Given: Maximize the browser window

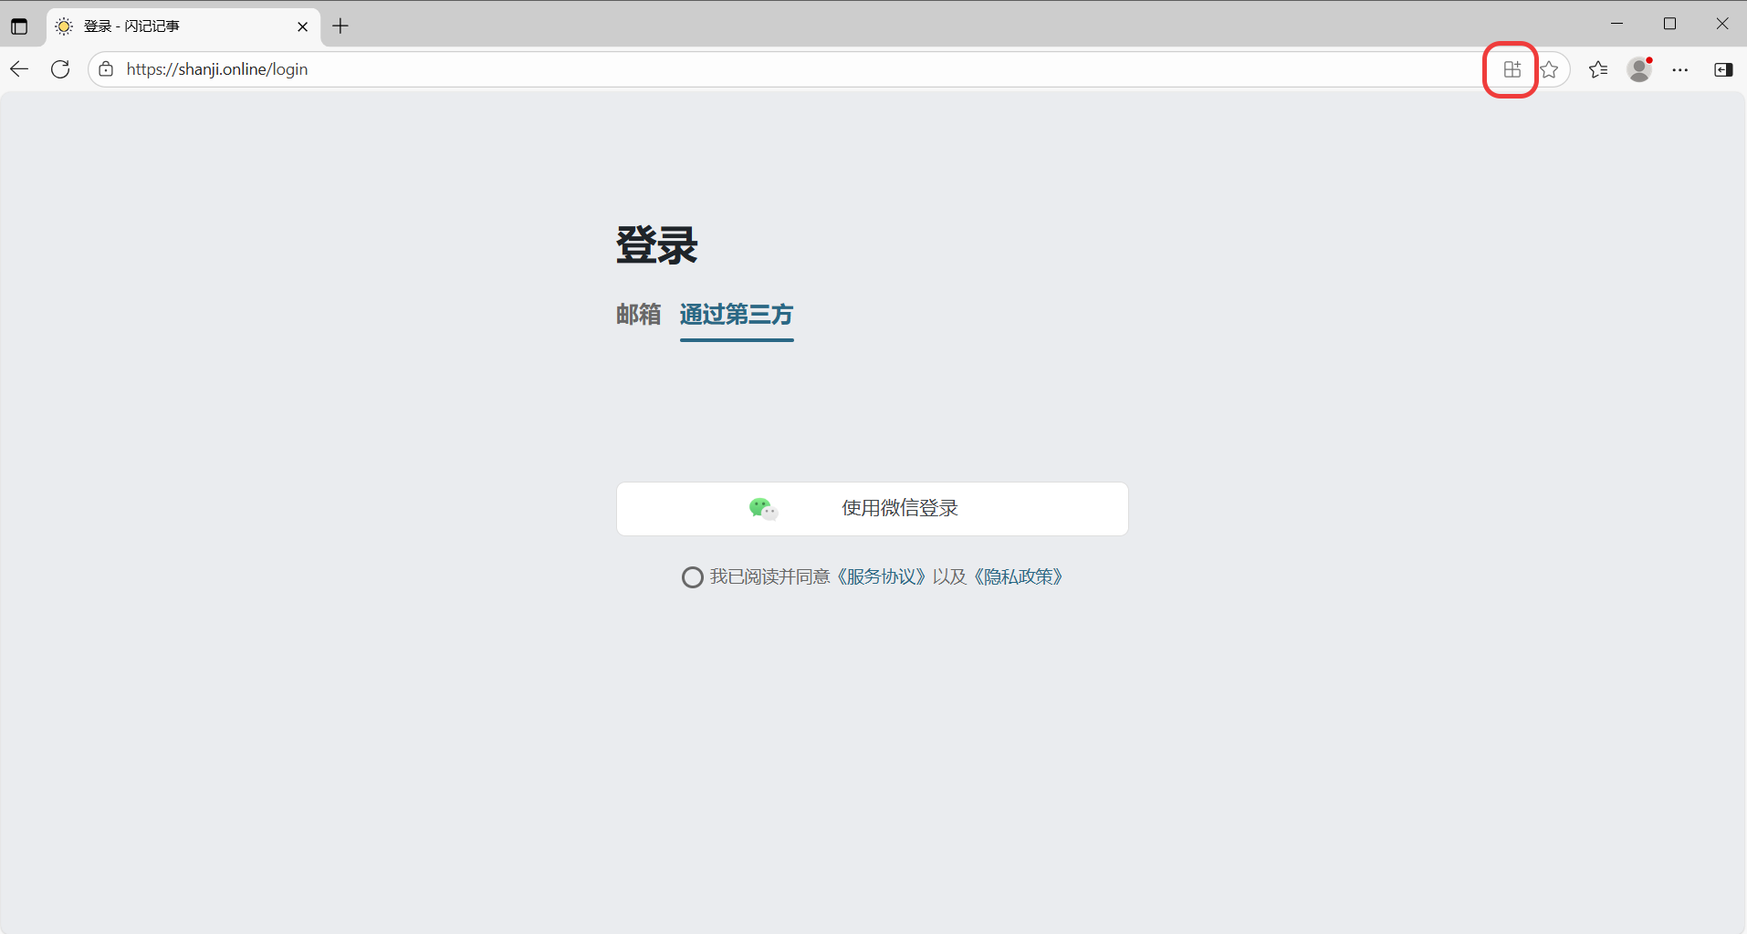Looking at the screenshot, I should 1669,25.
